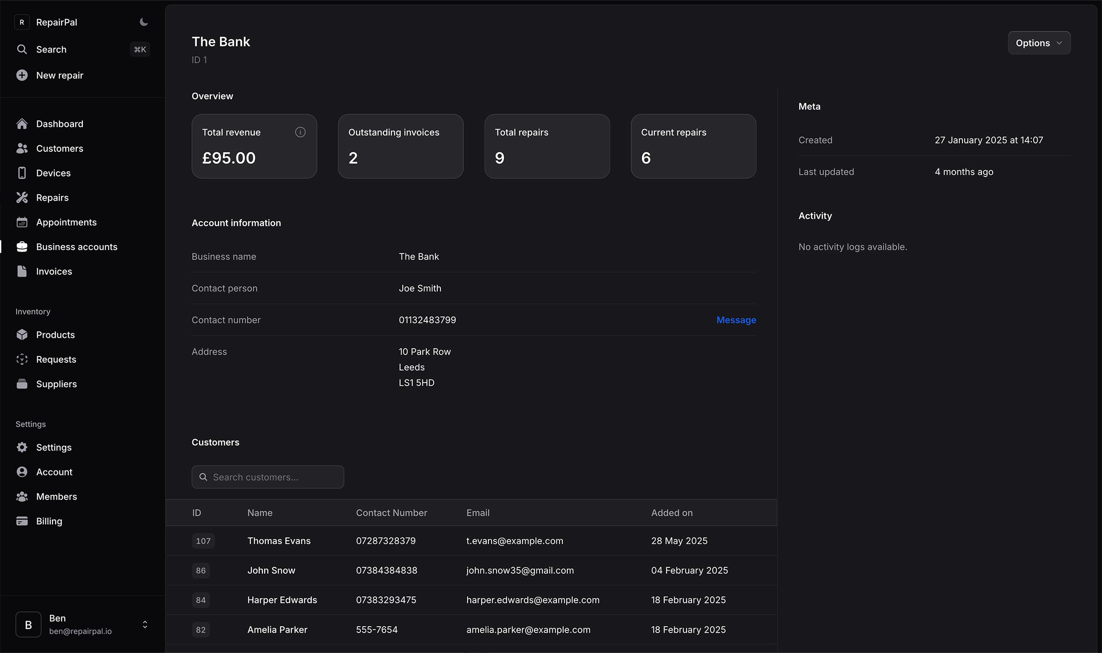Click the Billing credit card icon

pos(22,521)
